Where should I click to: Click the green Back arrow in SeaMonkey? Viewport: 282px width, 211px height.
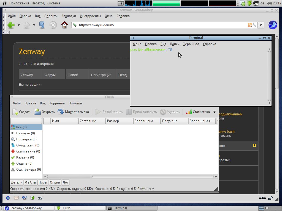[11, 25]
